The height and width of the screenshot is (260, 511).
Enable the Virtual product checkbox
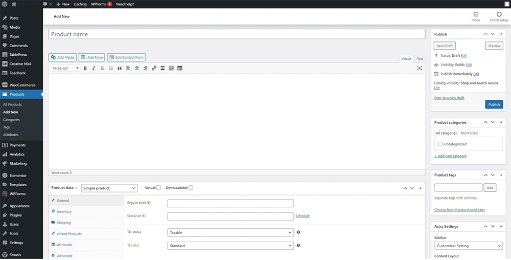coord(158,188)
